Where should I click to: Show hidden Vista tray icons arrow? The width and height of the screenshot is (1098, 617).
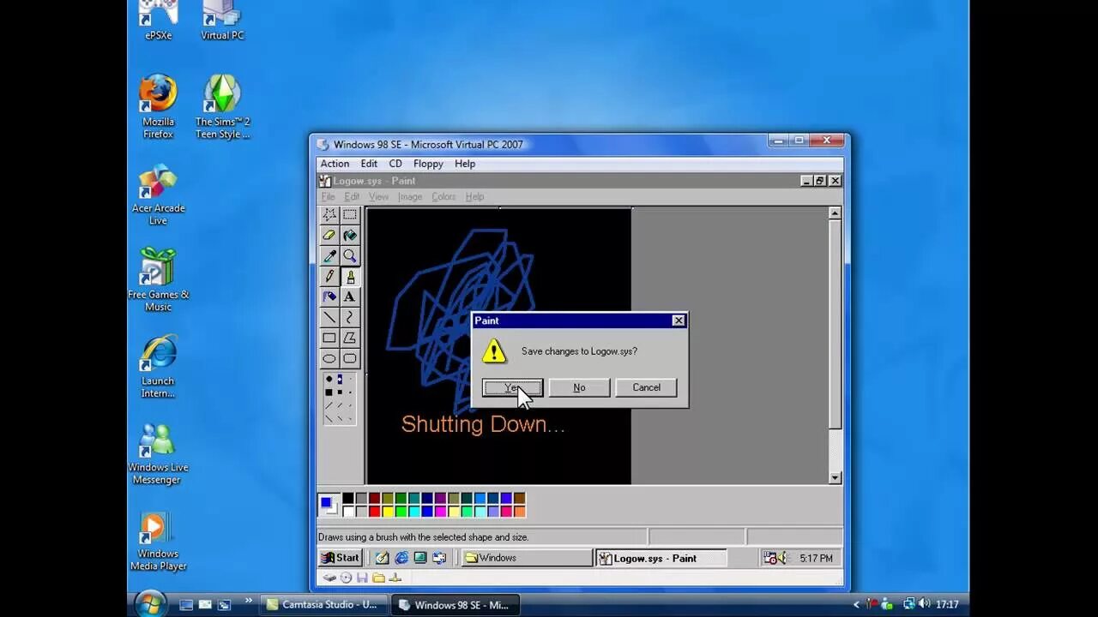pos(856,605)
